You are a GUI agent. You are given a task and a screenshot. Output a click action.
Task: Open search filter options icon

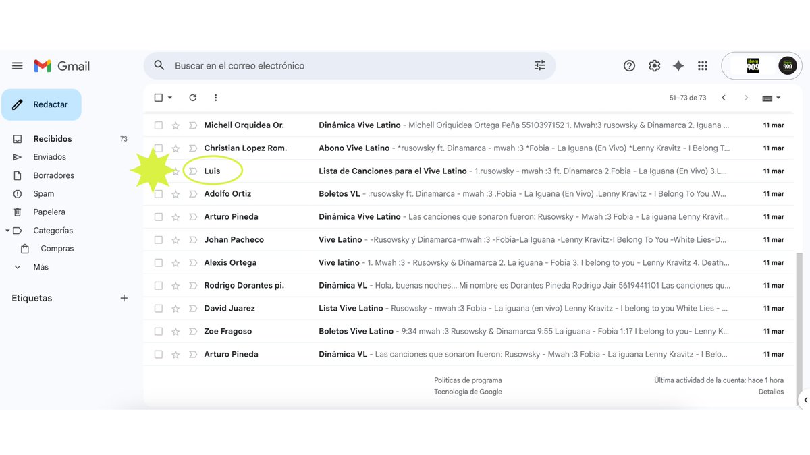point(540,65)
